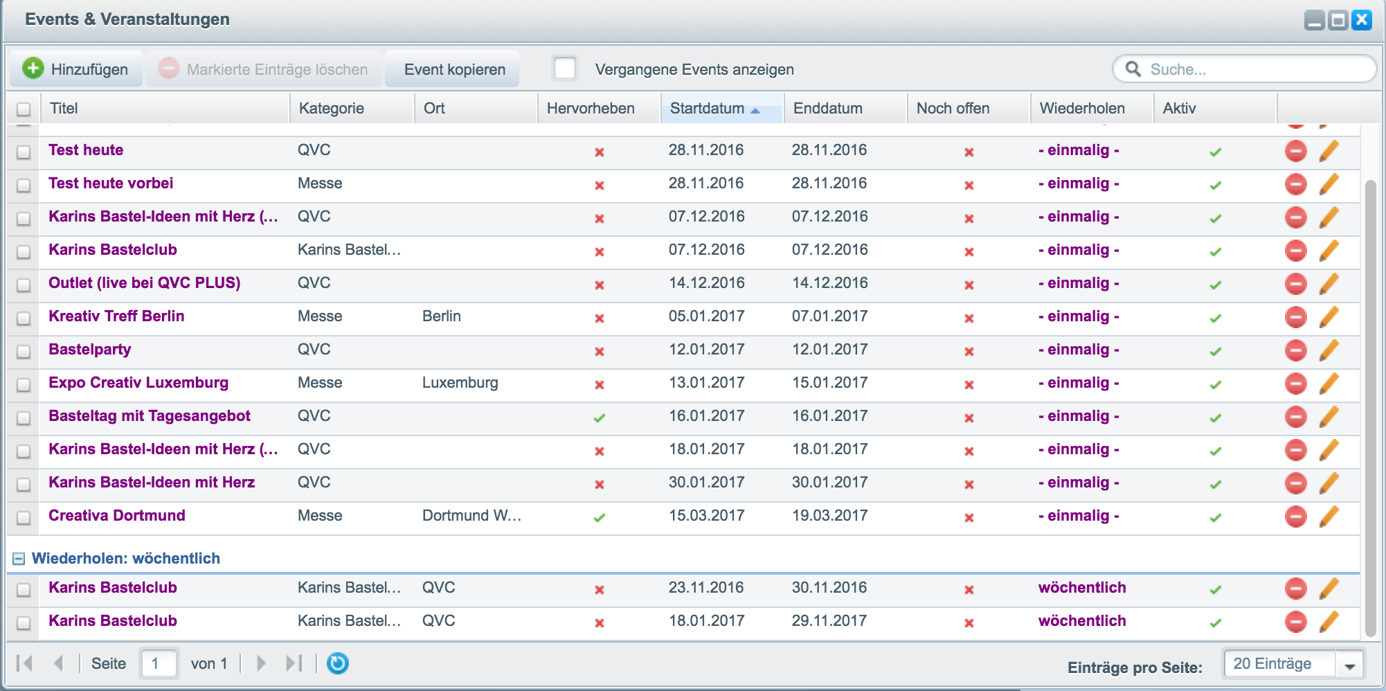Screen dimensions: 1386x691
Task: Sort by the 'Noch offen' column header
Action: [969, 108]
